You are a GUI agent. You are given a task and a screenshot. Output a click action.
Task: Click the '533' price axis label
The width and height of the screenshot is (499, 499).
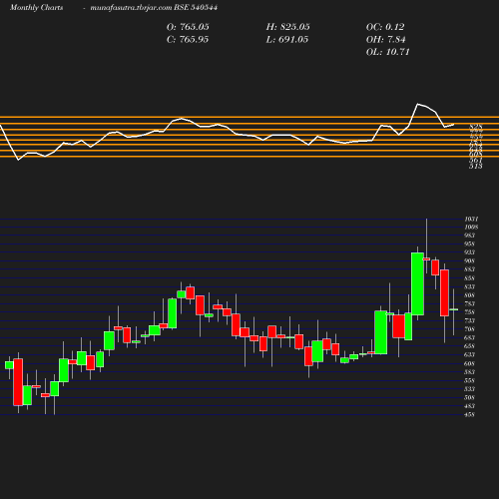click(470, 389)
